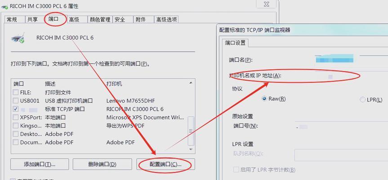Screen dimensions: 388x180
Task: Select 导出为WPS PDF row text
Action: (x=125, y=126)
